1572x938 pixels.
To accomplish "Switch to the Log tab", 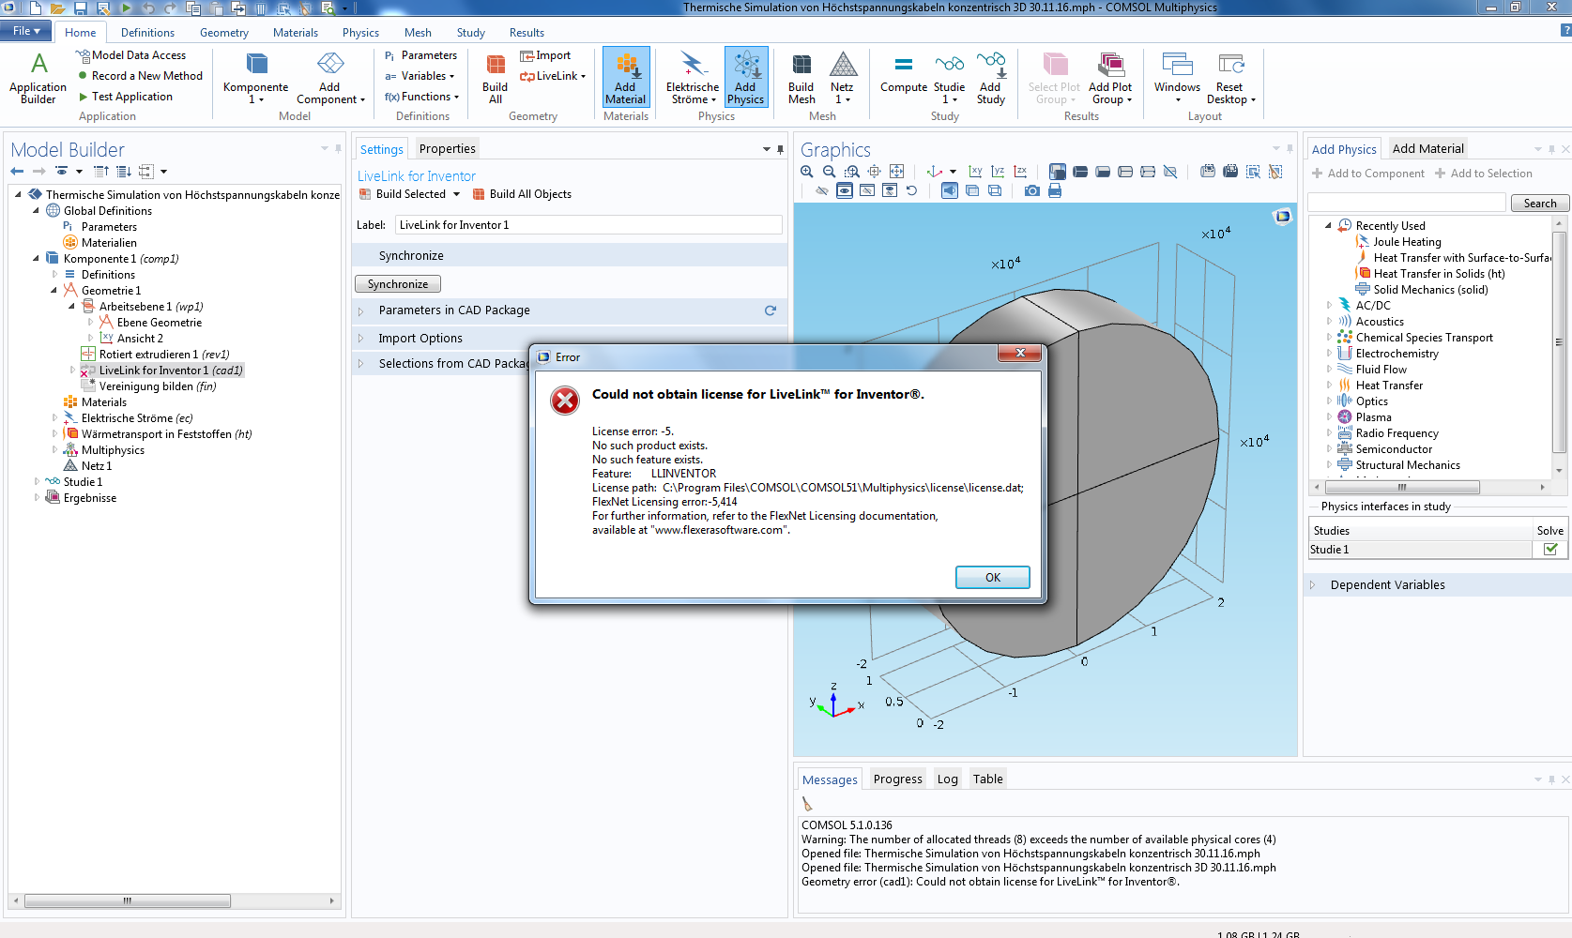I will (947, 779).
